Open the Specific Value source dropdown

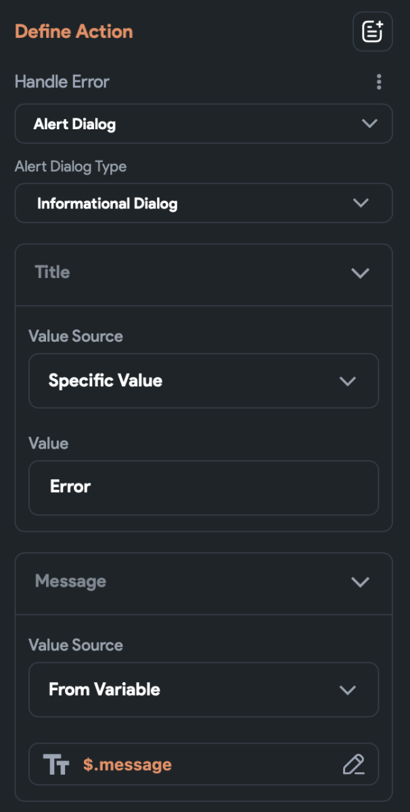pyautogui.click(x=203, y=381)
